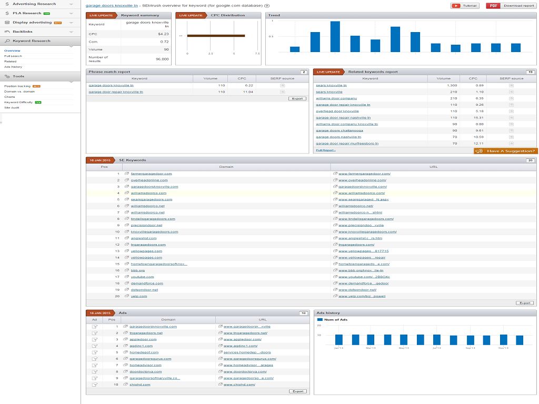Image resolution: width=539 pixels, height=404 pixels.
Task: View ad preview icon for garagedoorsknoxville.com ad
Action: pos(95,326)
